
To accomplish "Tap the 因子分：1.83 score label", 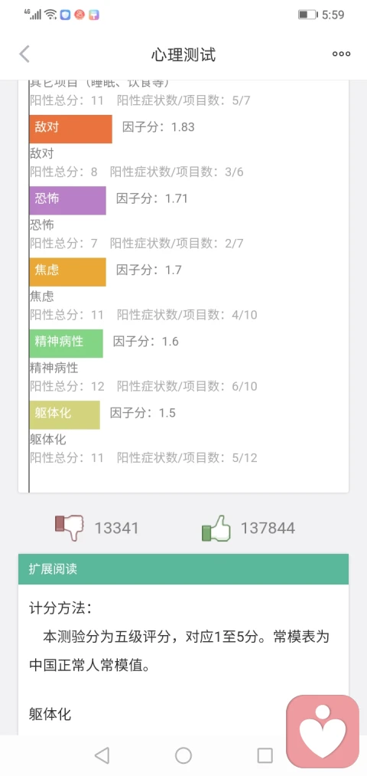I will pyautogui.click(x=158, y=127).
